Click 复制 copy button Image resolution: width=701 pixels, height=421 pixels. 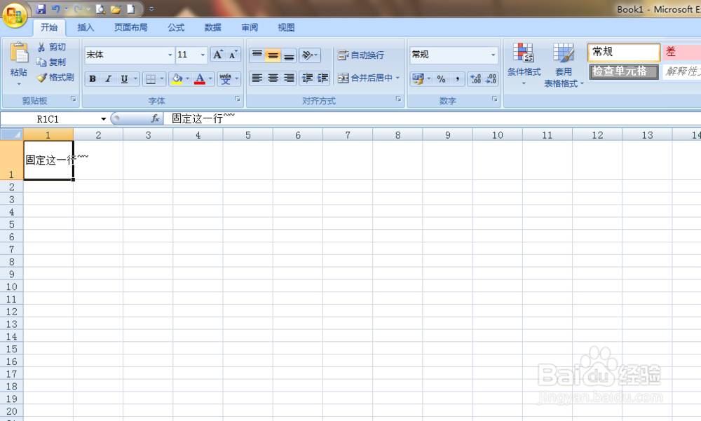point(52,62)
